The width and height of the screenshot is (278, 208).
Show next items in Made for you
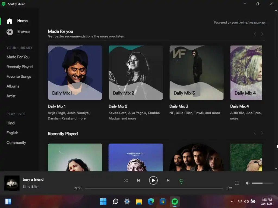pos(262,34)
